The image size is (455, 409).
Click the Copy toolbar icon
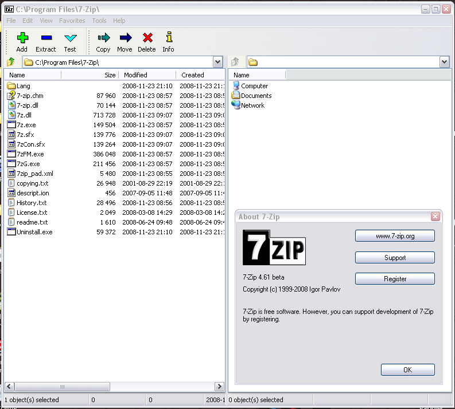[x=104, y=38]
